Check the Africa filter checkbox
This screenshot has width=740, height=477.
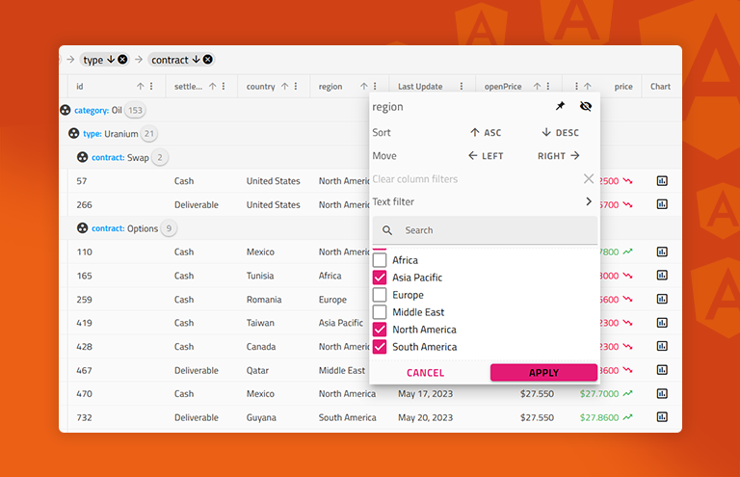click(x=380, y=260)
